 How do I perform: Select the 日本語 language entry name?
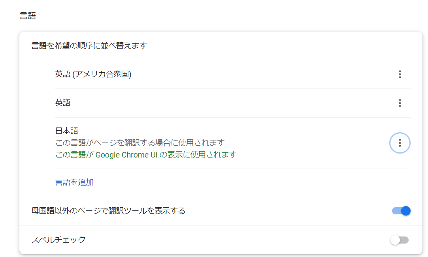[x=67, y=130]
